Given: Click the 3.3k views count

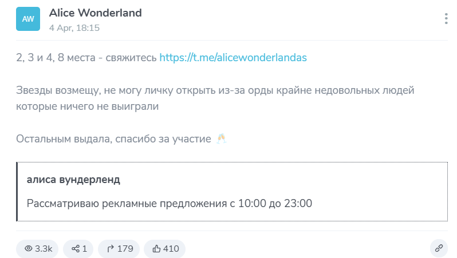Looking at the screenshot, I should 44,249.
